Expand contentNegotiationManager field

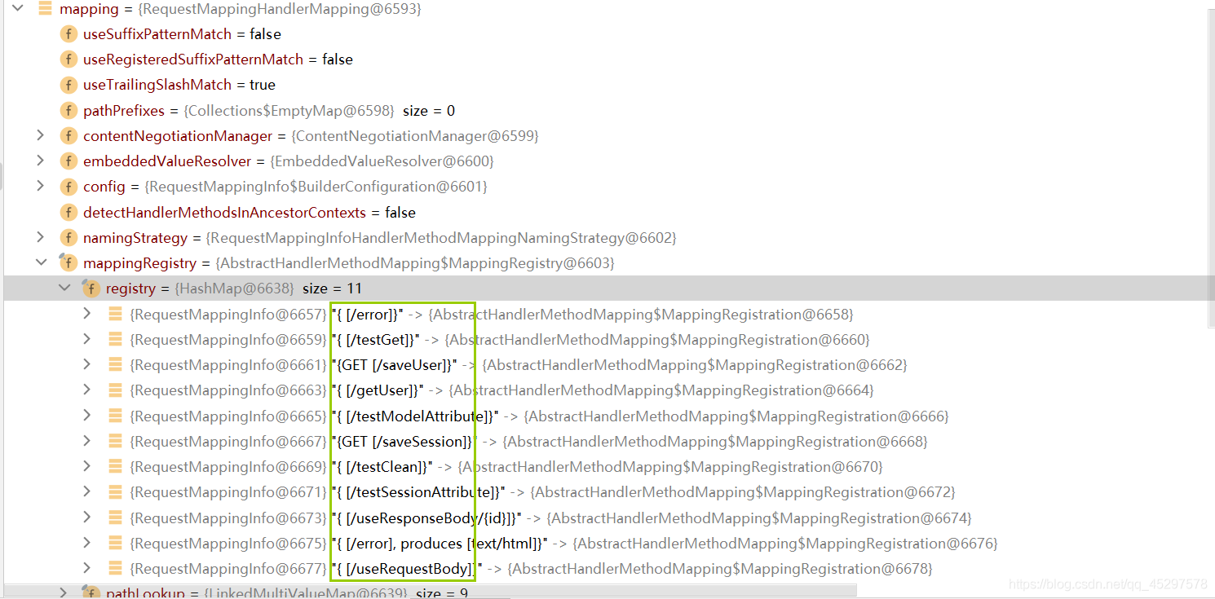pos(40,135)
